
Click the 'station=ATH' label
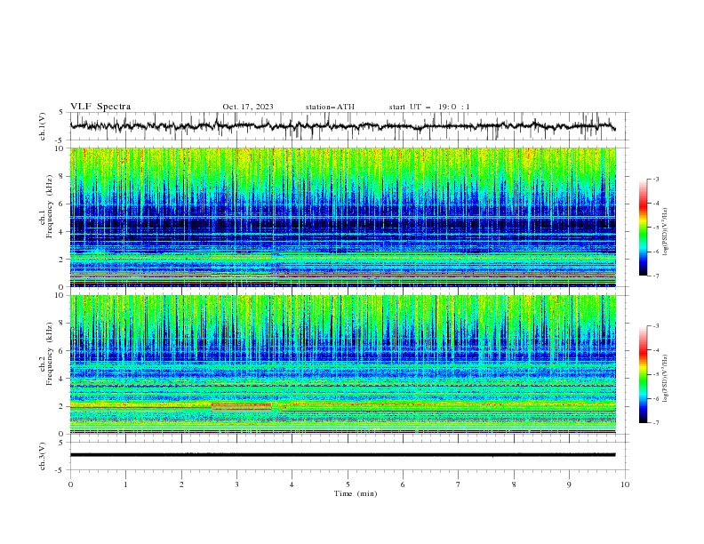click(330, 107)
